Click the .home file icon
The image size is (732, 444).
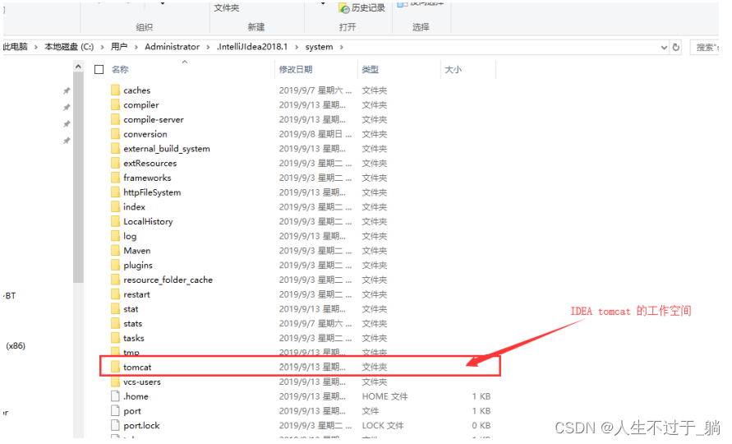115,396
